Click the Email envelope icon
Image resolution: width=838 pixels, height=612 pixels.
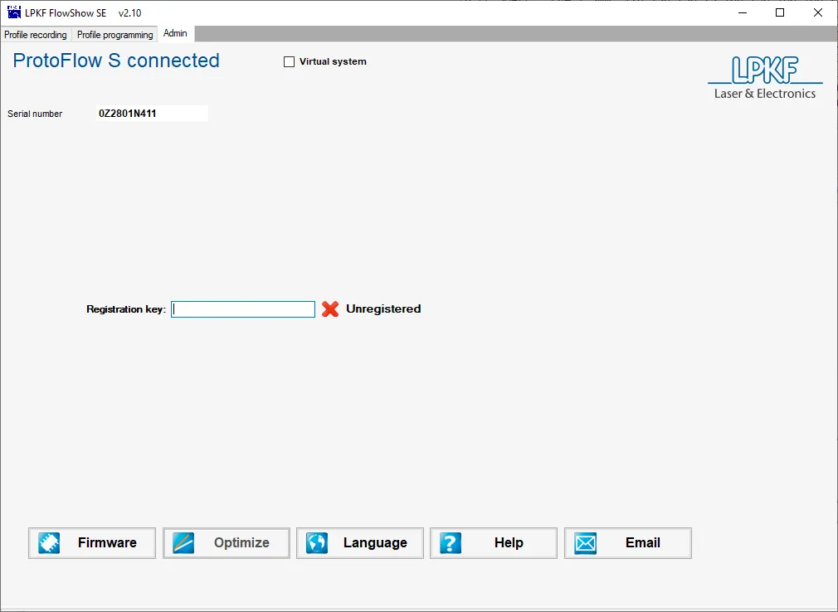585,543
